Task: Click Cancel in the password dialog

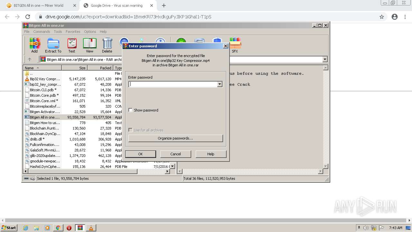Action: pos(175,154)
